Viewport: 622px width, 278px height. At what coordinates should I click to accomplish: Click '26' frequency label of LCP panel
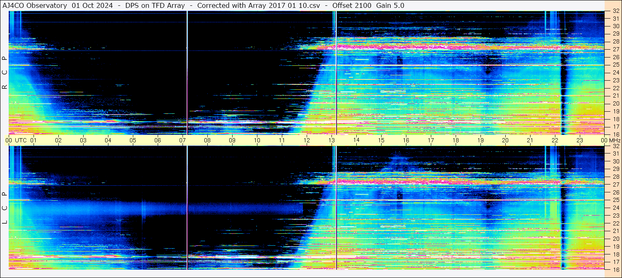(x=615, y=192)
